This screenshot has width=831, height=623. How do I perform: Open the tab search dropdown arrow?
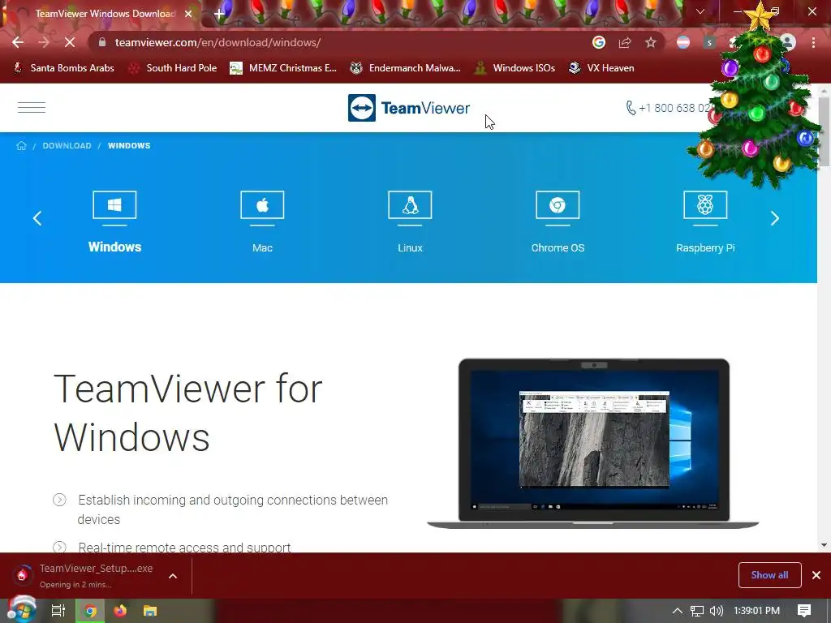(x=700, y=11)
